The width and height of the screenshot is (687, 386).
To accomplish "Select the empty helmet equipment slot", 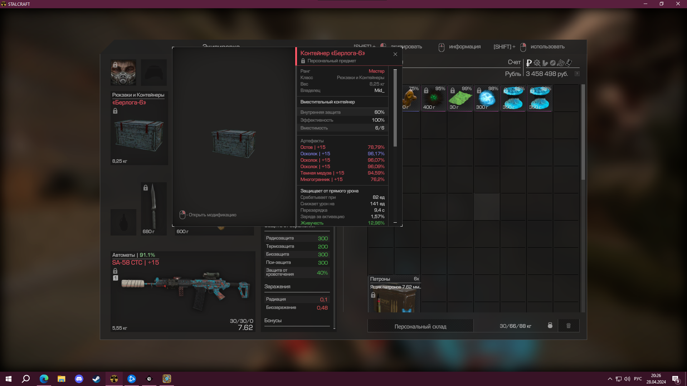I will coord(154,73).
